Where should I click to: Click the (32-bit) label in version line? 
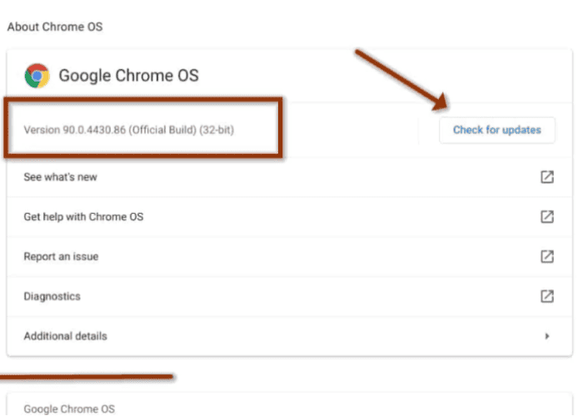click(x=217, y=130)
